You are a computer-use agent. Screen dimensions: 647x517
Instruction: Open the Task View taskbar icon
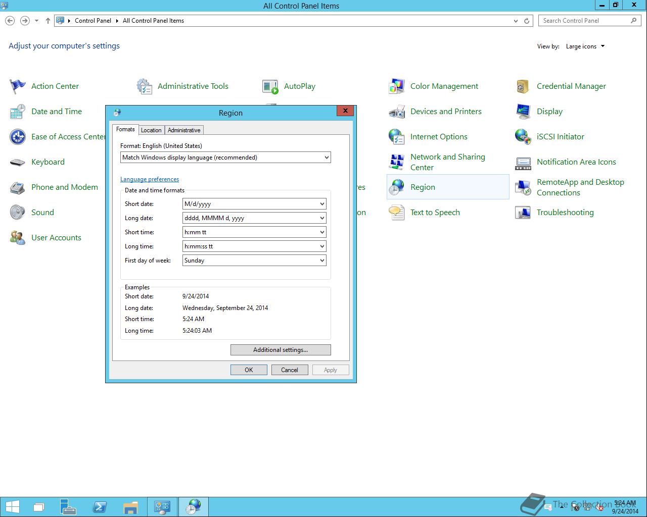point(39,507)
